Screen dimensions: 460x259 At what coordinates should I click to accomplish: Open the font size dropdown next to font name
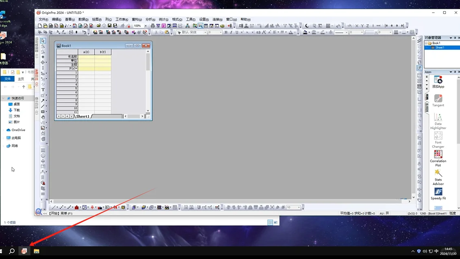[220, 32]
